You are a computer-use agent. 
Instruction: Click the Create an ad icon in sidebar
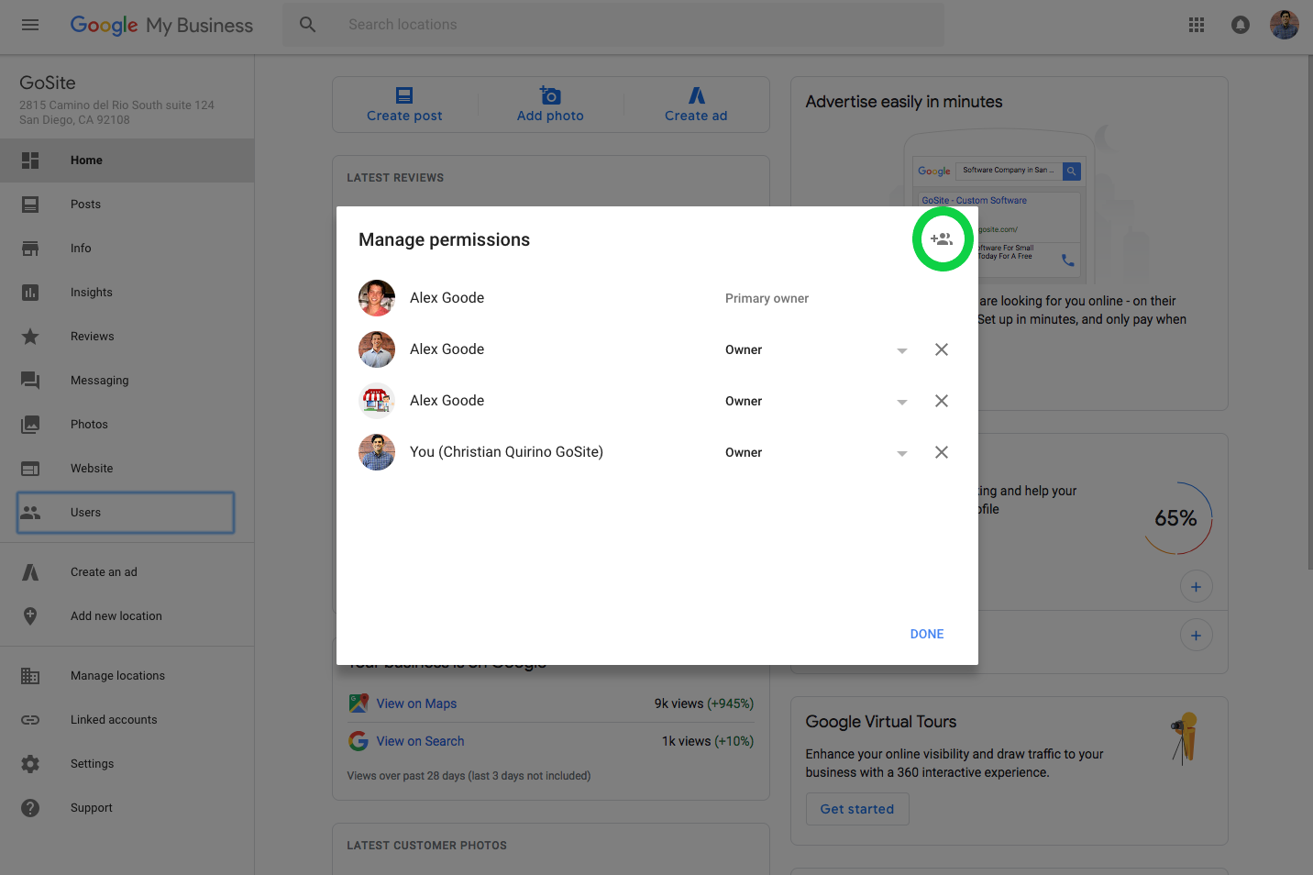point(30,572)
